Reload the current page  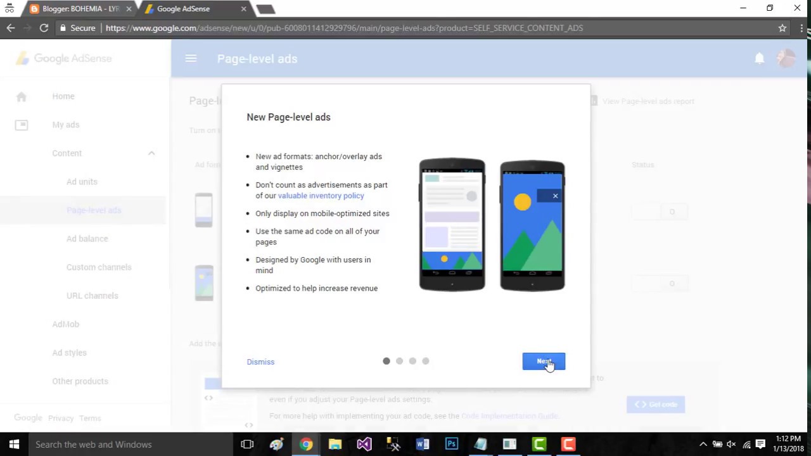click(x=44, y=28)
